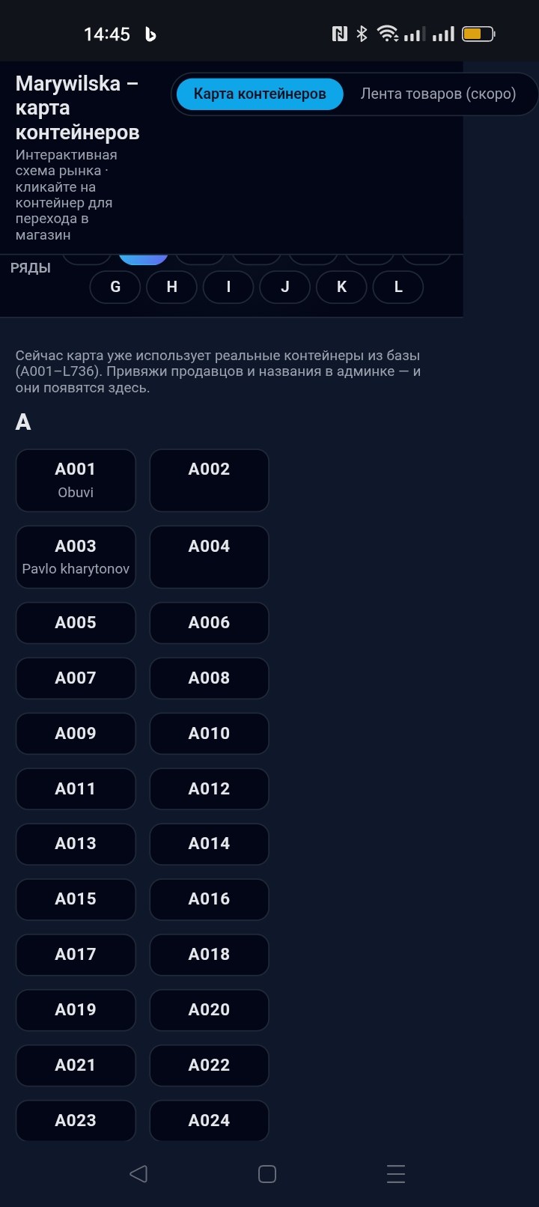
Task: Open container A024 tile
Action: tap(209, 1120)
